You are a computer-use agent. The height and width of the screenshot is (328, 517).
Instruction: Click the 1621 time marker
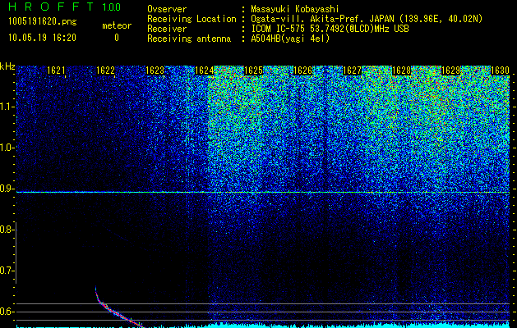(56, 71)
